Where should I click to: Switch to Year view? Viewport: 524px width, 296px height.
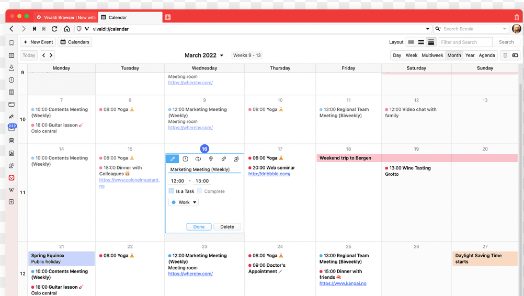click(x=470, y=55)
